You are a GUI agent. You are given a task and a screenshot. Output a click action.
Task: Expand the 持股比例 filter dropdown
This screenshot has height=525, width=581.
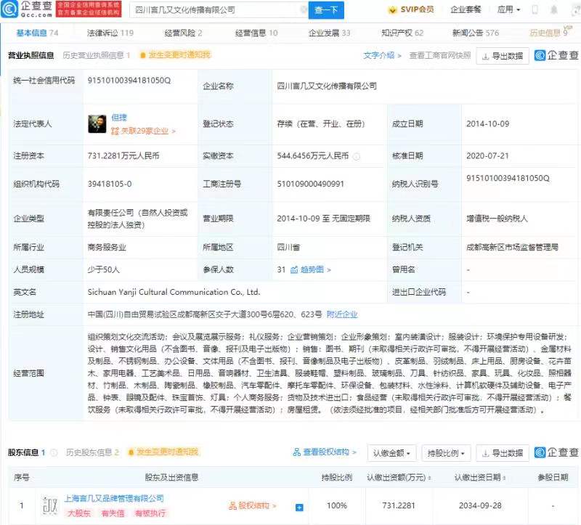point(446,453)
